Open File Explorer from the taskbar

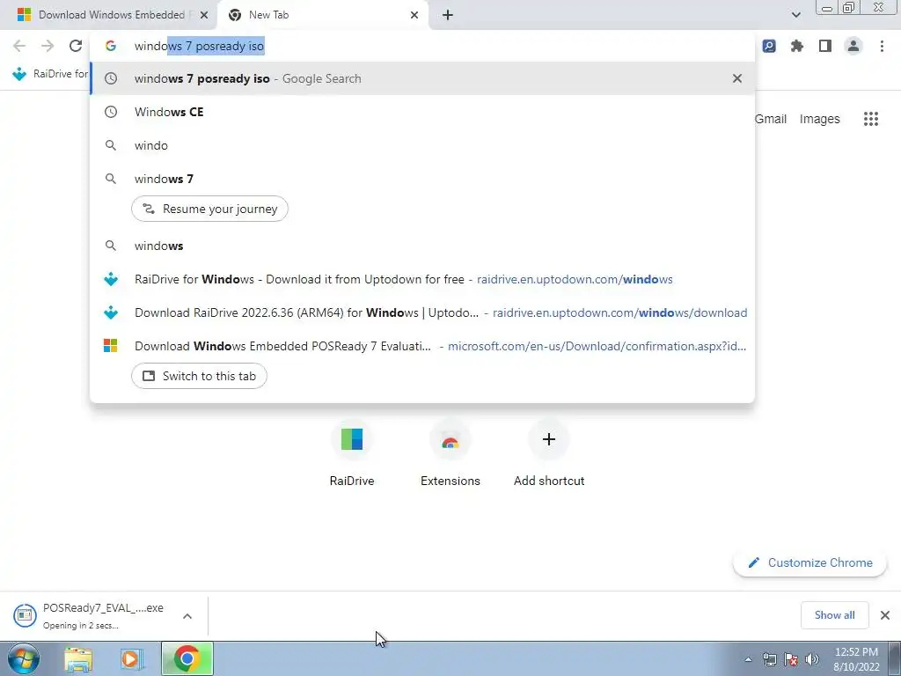(x=78, y=658)
